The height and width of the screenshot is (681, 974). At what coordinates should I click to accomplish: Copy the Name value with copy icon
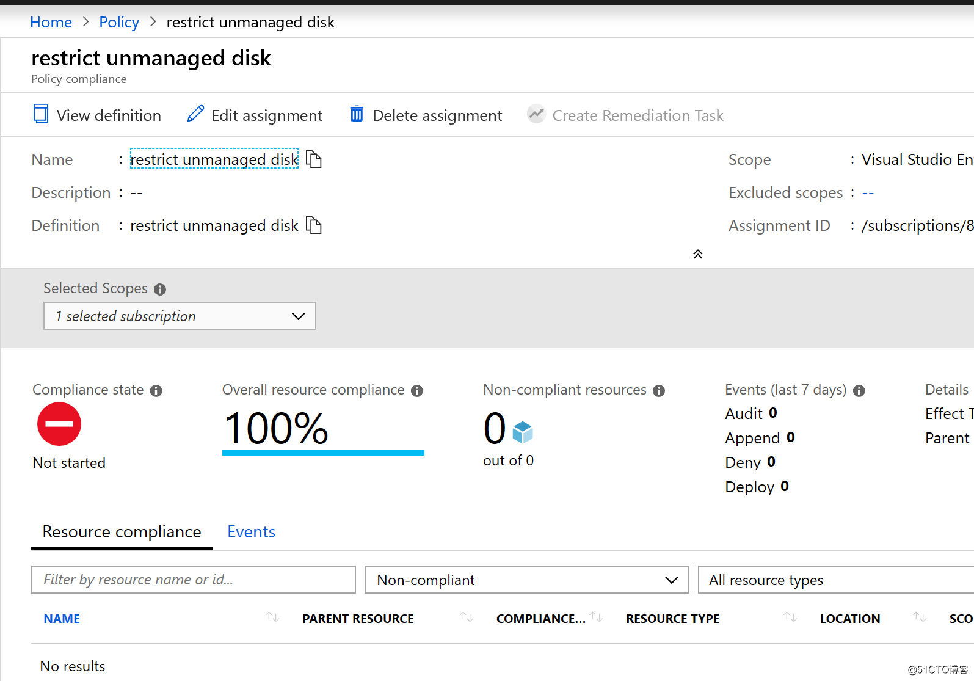point(313,159)
